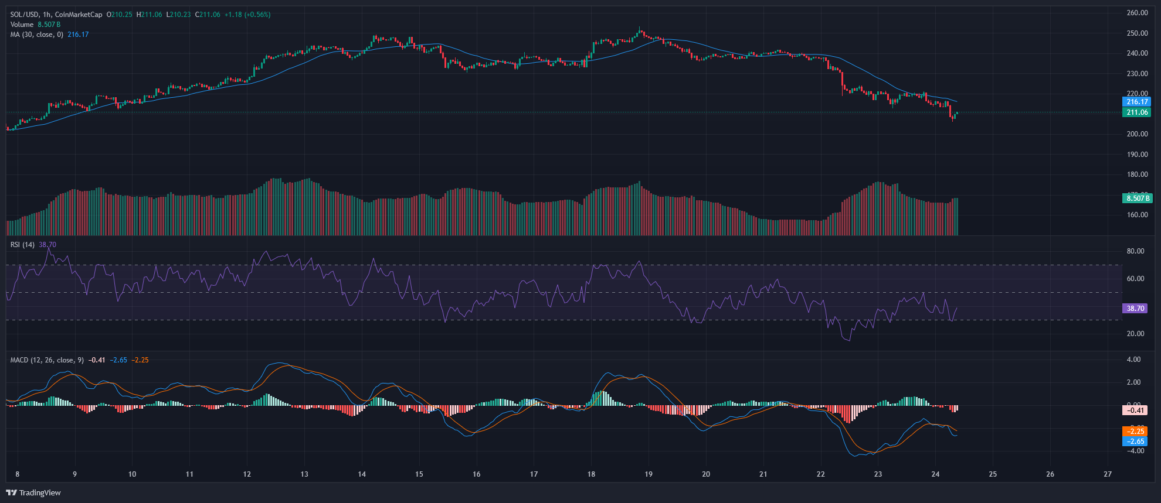Click the 80.00 level on RSI scale
1161x503 pixels.
[x=1136, y=251]
